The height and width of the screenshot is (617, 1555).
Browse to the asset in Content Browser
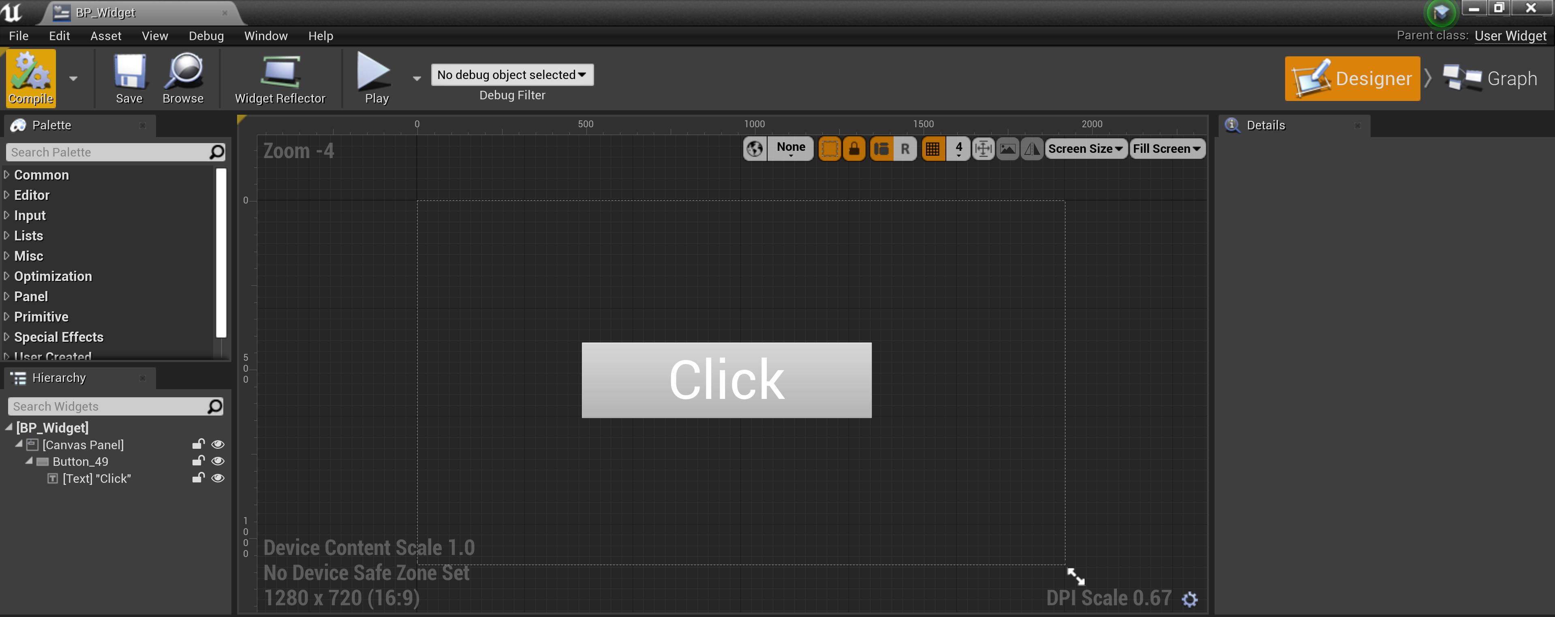(x=183, y=79)
